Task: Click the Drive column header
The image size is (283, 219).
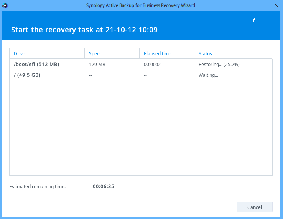Action: (x=20, y=54)
